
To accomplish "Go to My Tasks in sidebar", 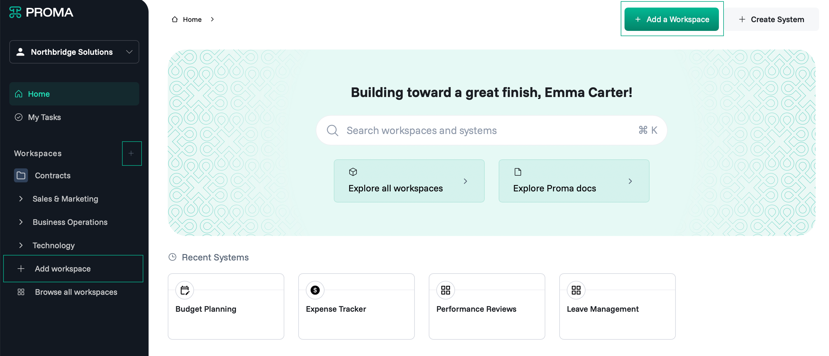I will [x=74, y=117].
